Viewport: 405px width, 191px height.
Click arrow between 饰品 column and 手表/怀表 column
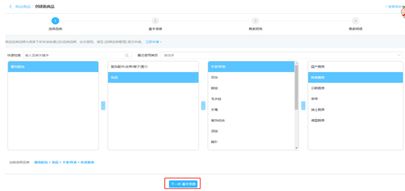point(204,106)
